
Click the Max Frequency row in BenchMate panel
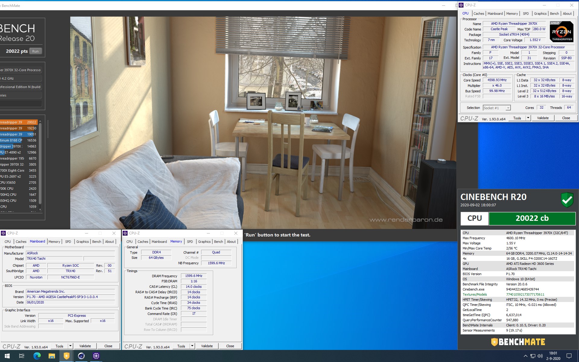pyautogui.click(x=518, y=238)
